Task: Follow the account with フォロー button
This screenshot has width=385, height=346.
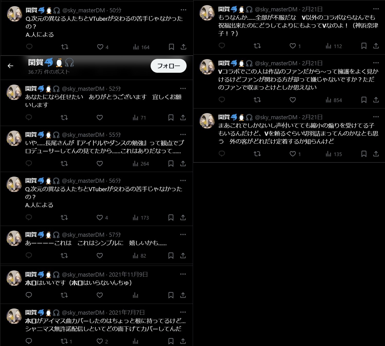Action: (168, 66)
